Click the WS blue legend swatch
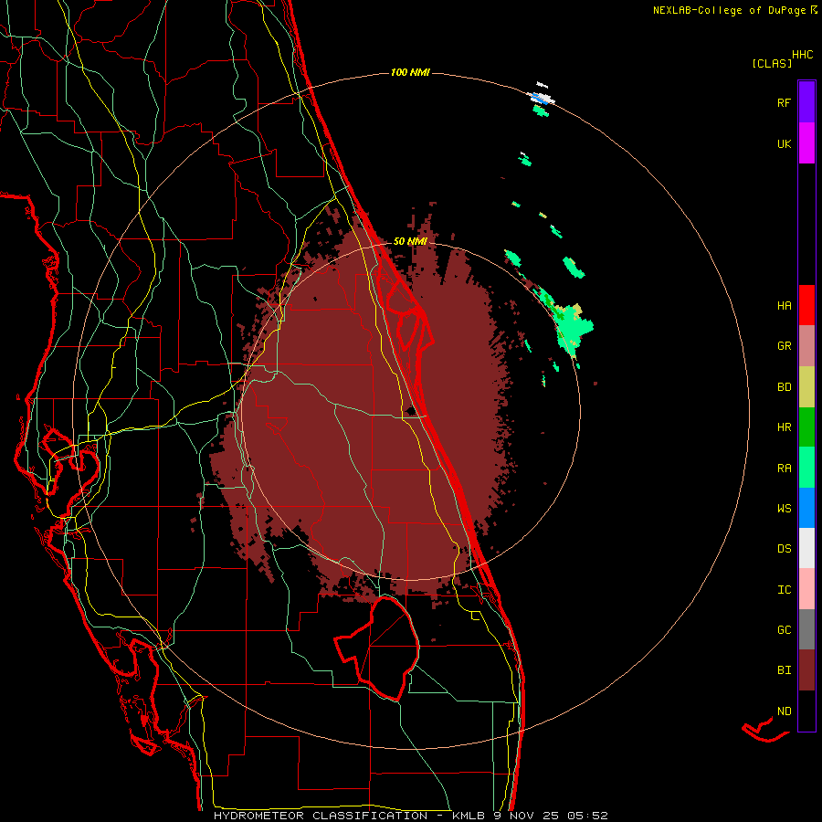This screenshot has width=822, height=822. pyautogui.click(x=806, y=508)
